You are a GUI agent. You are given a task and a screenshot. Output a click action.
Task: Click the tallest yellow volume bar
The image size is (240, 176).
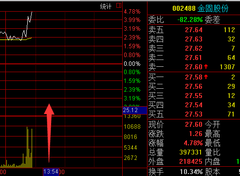(x=27, y=147)
